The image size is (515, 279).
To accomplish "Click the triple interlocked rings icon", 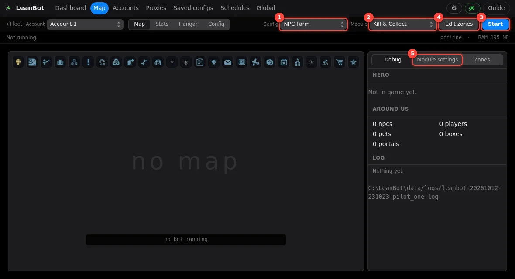I will tap(116, 62).
